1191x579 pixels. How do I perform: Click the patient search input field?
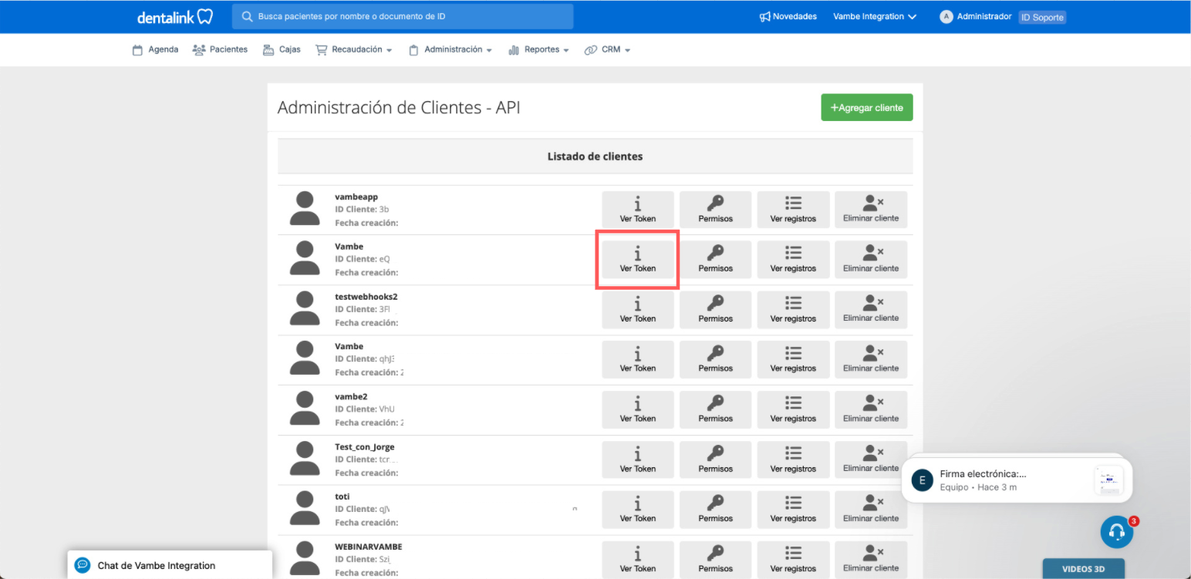[409, 17]
